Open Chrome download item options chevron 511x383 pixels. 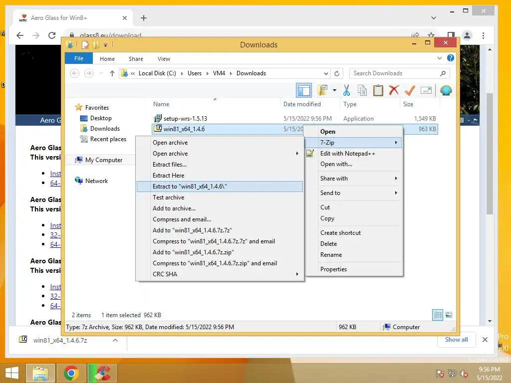pyautogui.click(x=115, y=340)
